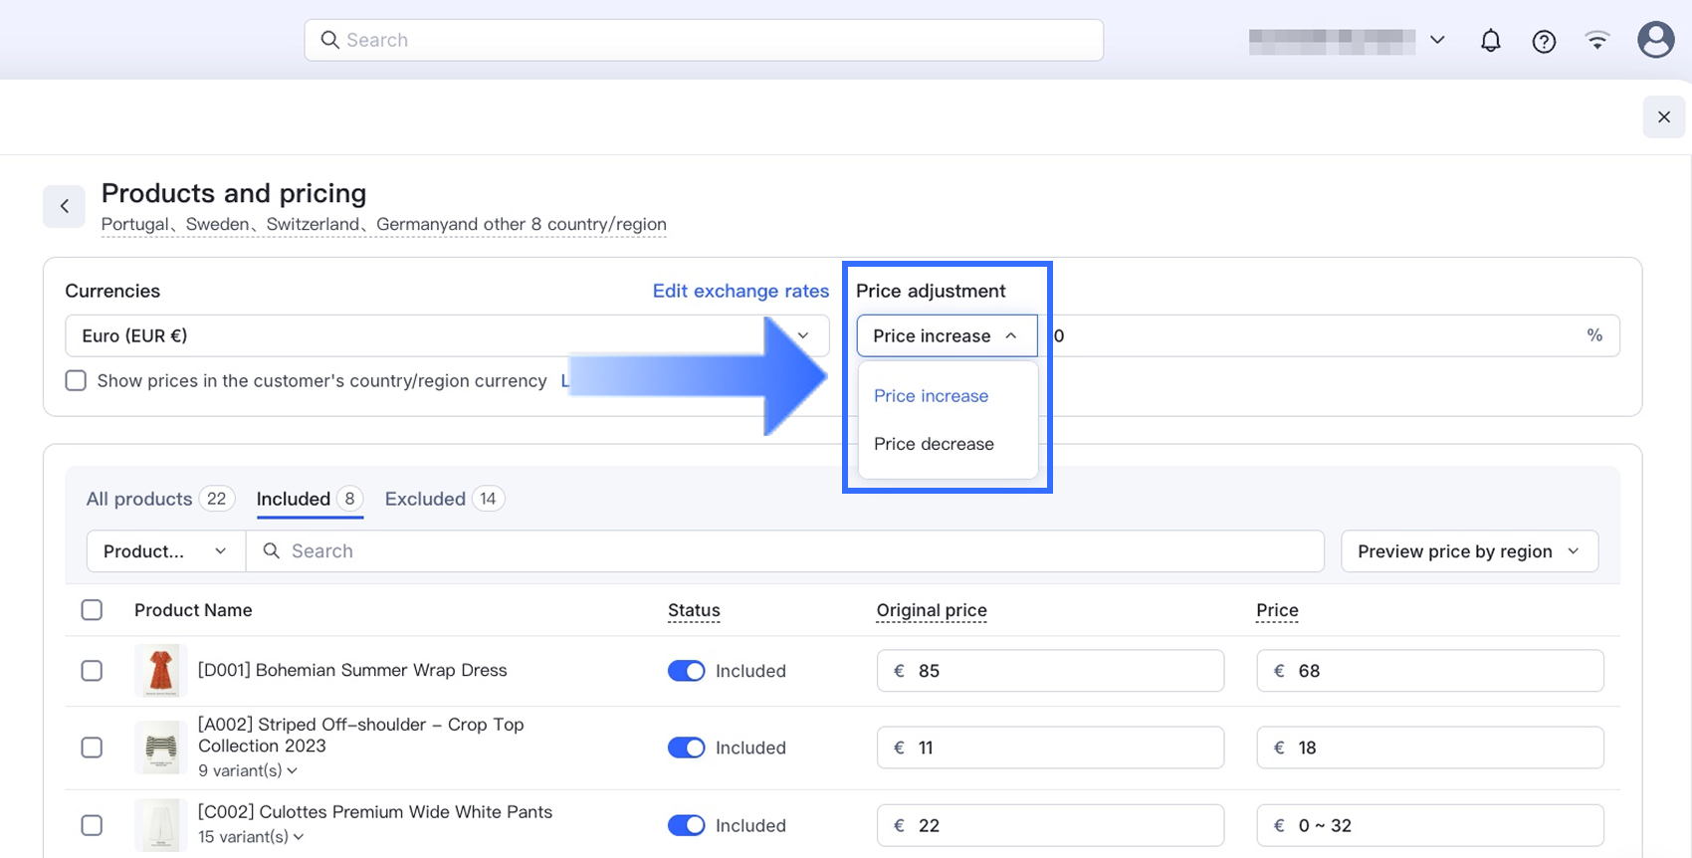The width and height of the screenshot is (1692, 858).
Task: Open the user account avatar
Action: tap(1655, 40)
